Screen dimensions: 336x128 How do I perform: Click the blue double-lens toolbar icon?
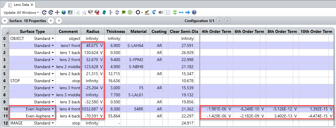tap(117, 13)
